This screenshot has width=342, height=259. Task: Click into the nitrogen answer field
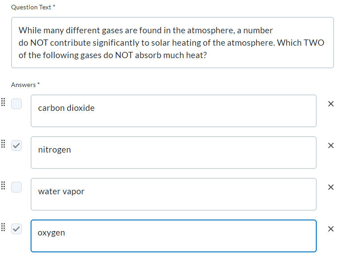coord(173,152)
